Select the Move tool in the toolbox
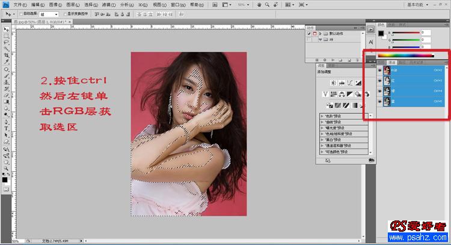Viewport: 451px width, 245px height. click(x=6, y=29)
